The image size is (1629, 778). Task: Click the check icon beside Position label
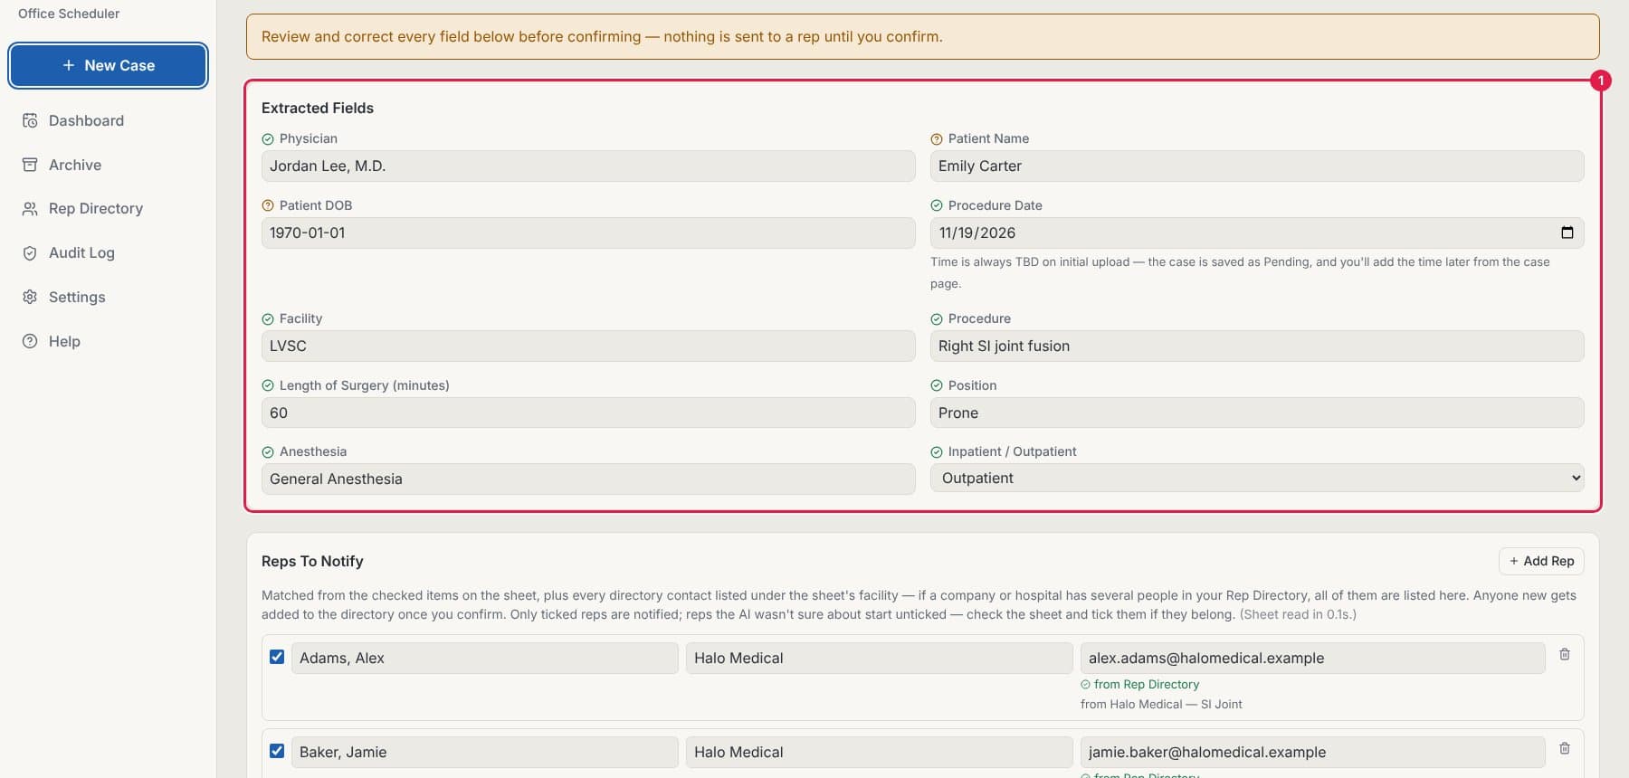pos(937,385)
